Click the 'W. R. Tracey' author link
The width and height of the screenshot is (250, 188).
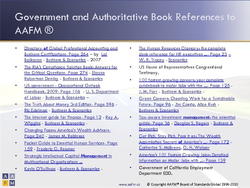coord(151,60)
